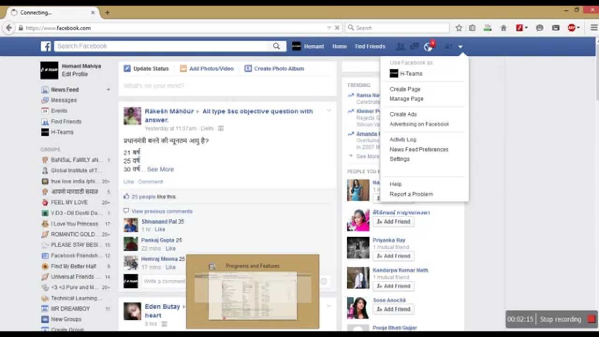Click Update Status tab in composer

[x=146, y=69]
